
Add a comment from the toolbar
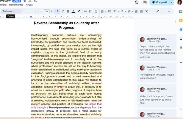(x=90, y=11)
